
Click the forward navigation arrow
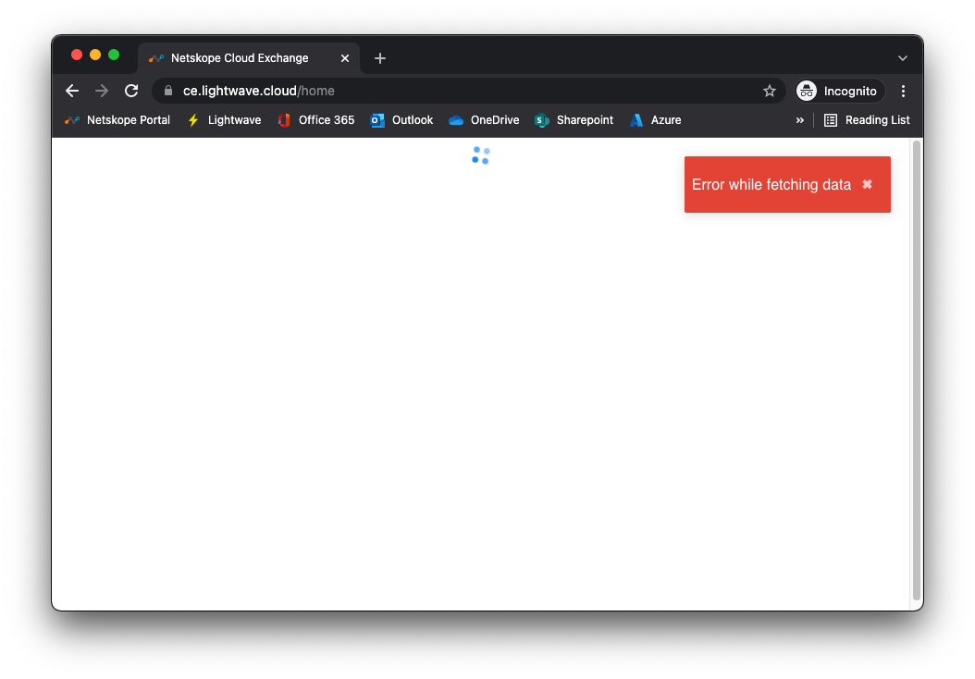(x=102, y=91)
